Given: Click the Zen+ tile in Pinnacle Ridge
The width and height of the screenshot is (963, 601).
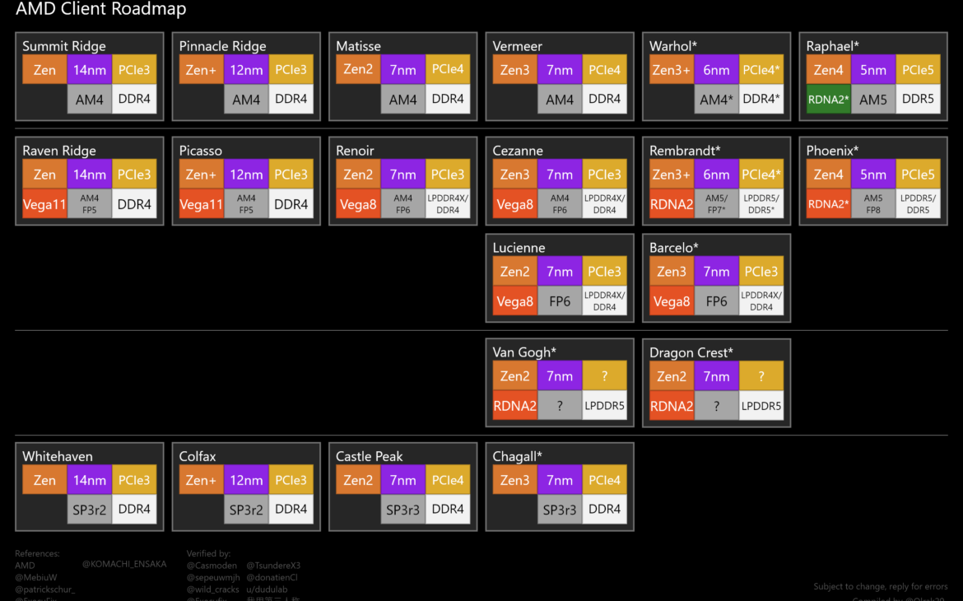Looking at the screenshot, I should point(202,70).
